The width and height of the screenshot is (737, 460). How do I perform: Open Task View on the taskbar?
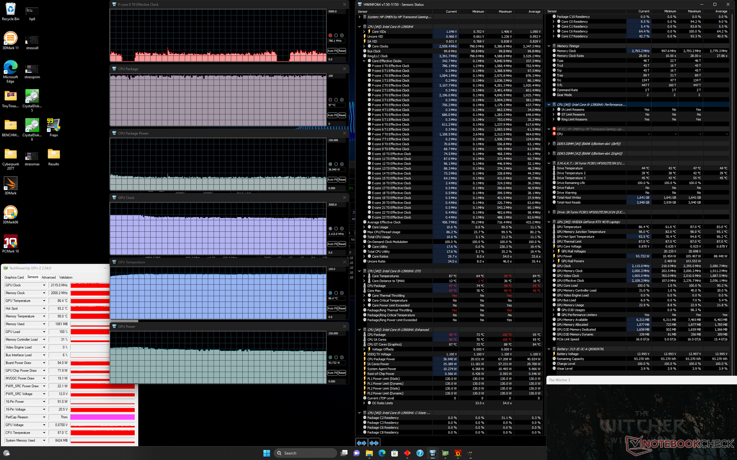pyautogui.click(x=344, y=453)
